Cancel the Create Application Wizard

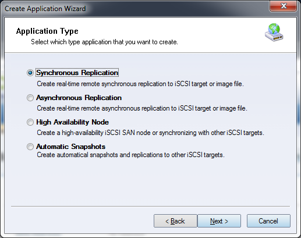tap(268, 221)
